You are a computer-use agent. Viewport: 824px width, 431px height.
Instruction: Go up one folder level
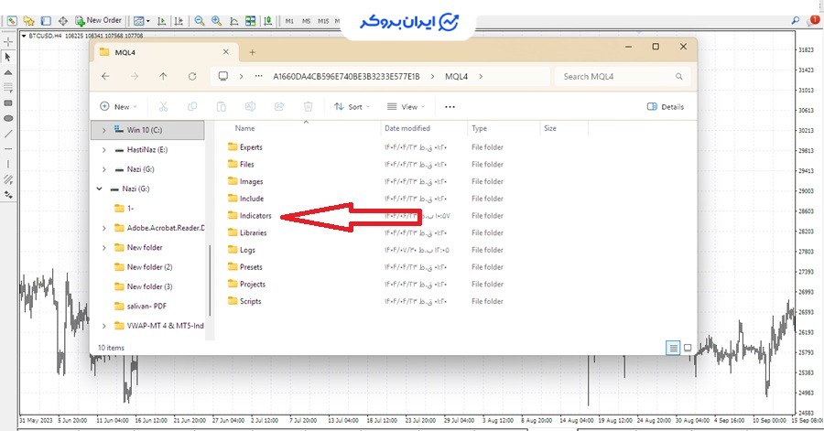pyautogui.click(x=163, y=77)
